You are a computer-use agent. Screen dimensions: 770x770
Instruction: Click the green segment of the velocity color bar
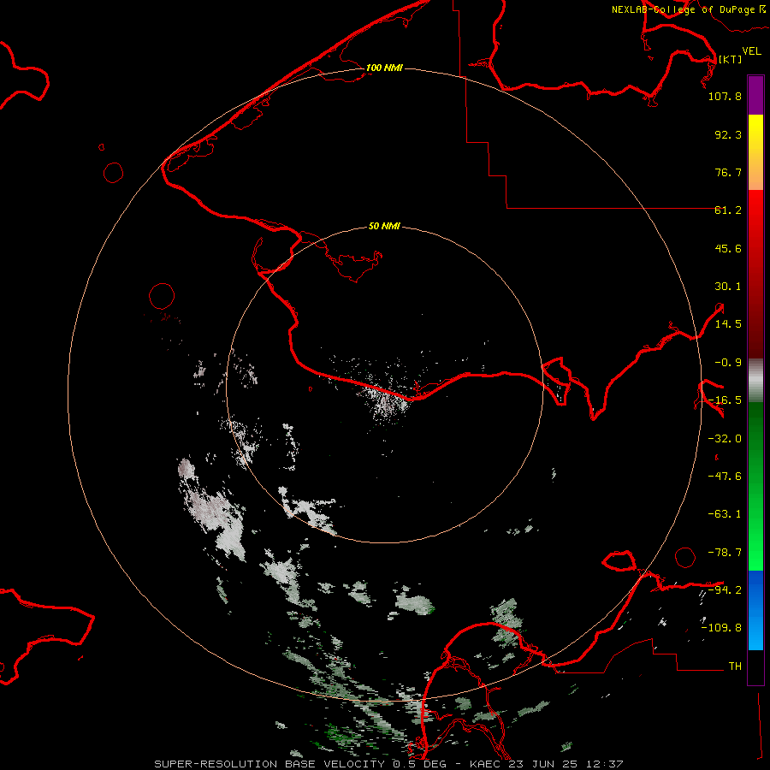point(755,486)
